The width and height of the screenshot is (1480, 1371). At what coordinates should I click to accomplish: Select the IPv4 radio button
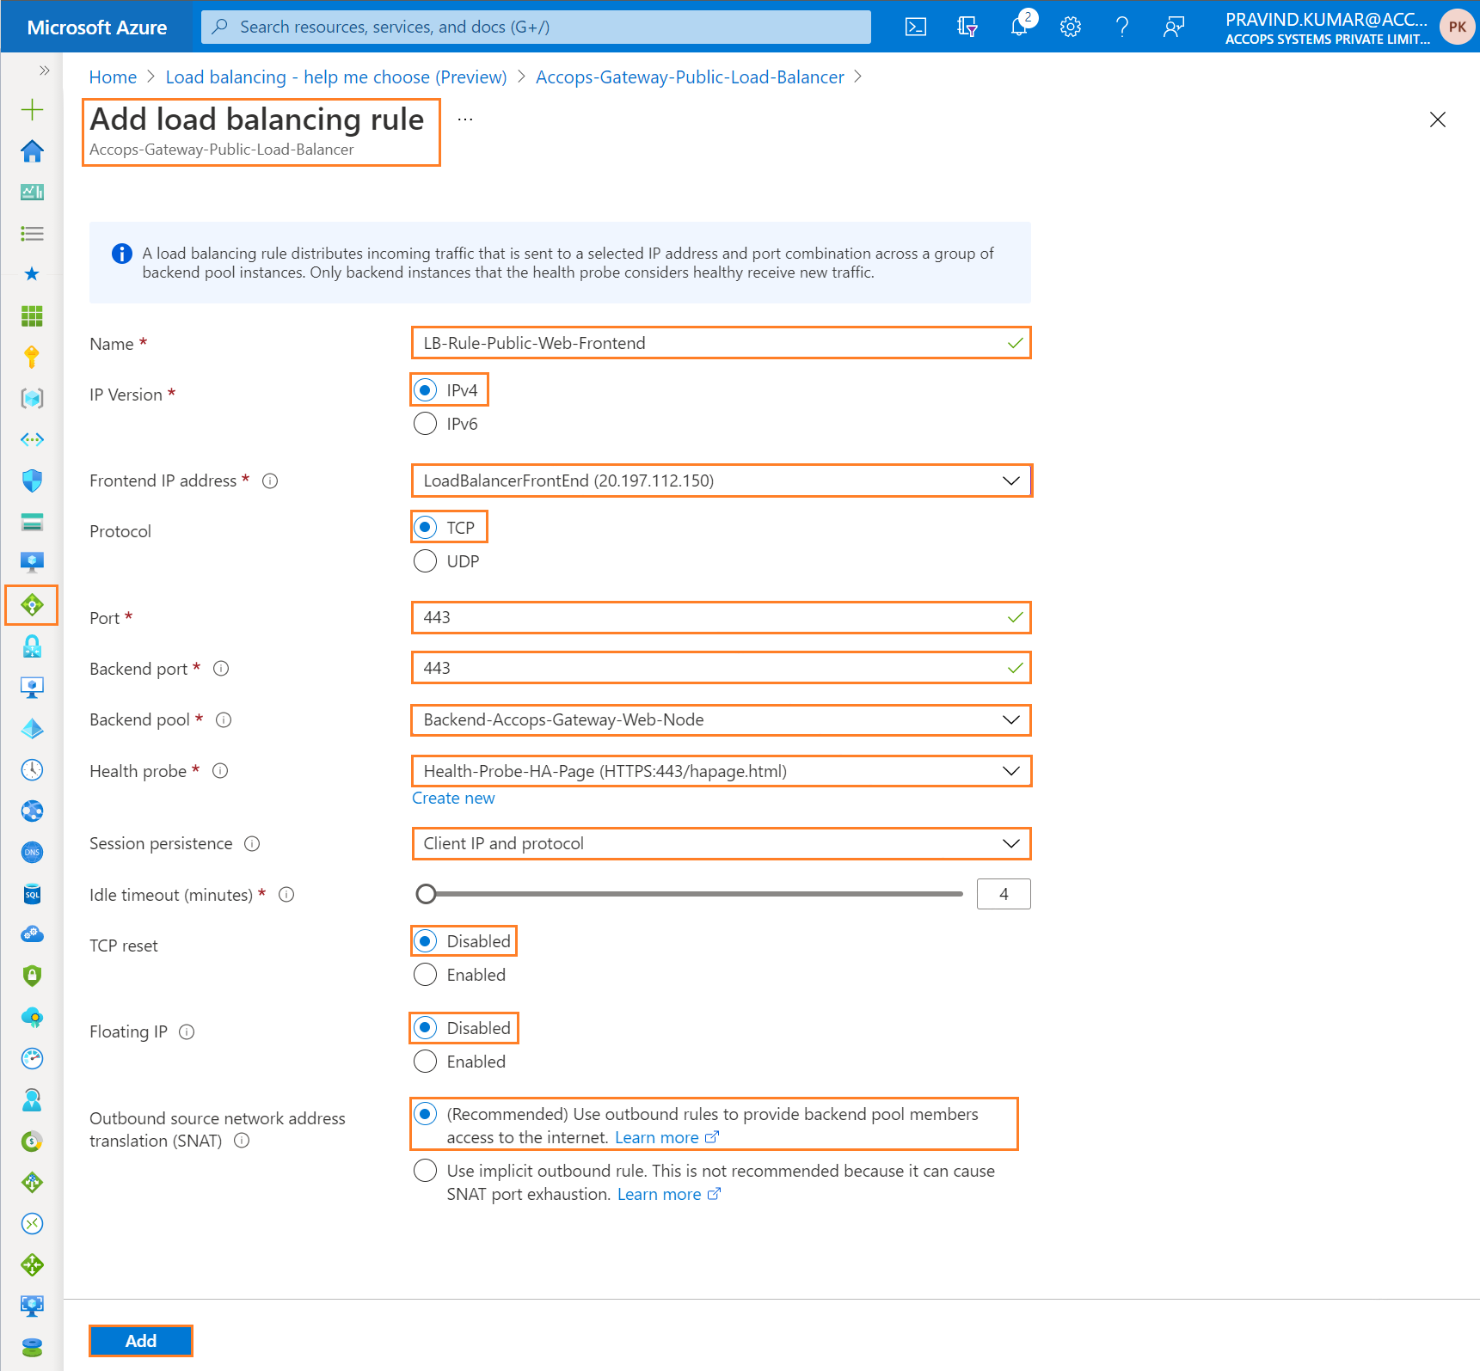tap(426, 390)
